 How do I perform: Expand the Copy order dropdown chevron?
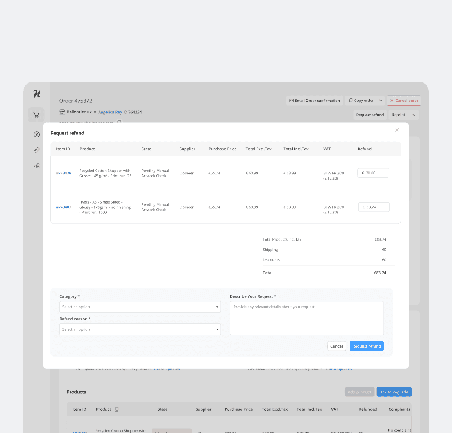(x=381, y=100)
